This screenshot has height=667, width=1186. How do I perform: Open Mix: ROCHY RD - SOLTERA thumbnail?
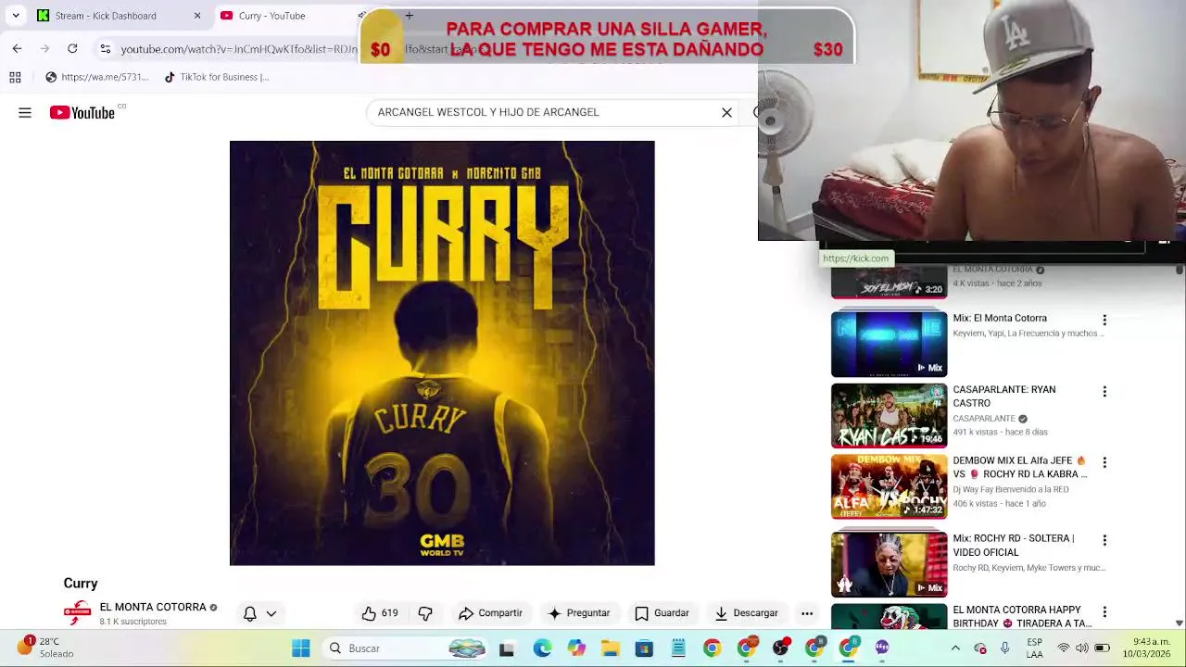pyautogui.click(x=889, y=564)
